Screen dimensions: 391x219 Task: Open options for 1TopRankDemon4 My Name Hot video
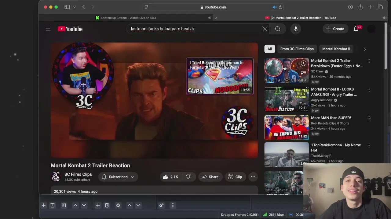(x=369, y=146)
